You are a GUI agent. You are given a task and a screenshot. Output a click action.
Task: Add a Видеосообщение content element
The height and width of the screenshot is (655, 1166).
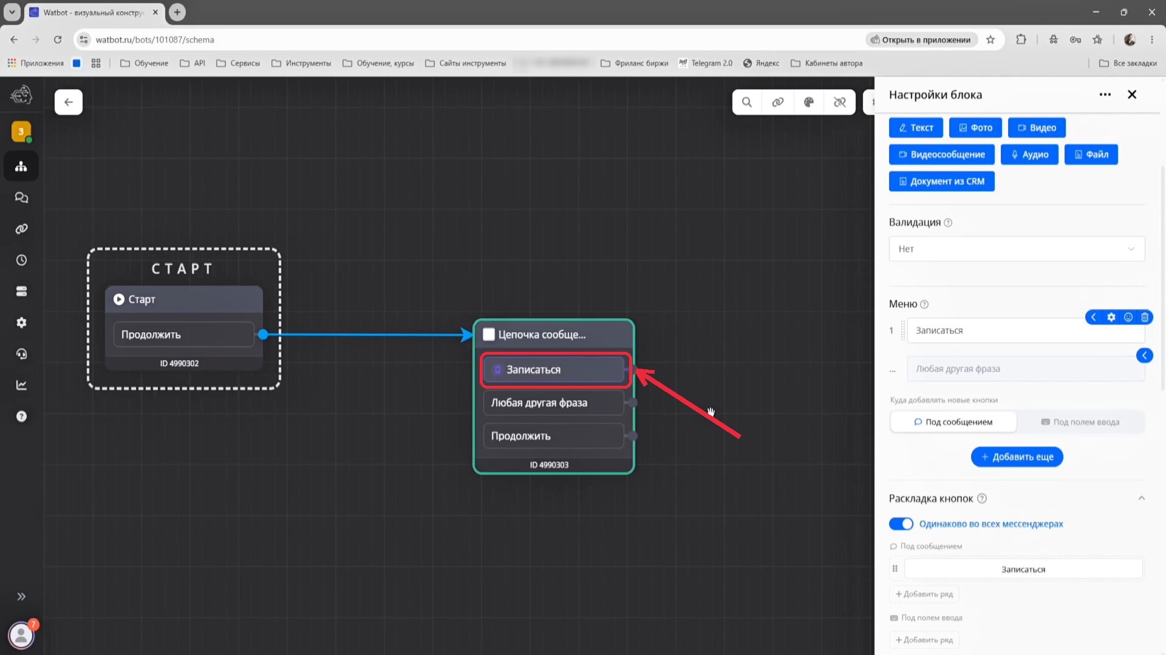coord(942,155)
